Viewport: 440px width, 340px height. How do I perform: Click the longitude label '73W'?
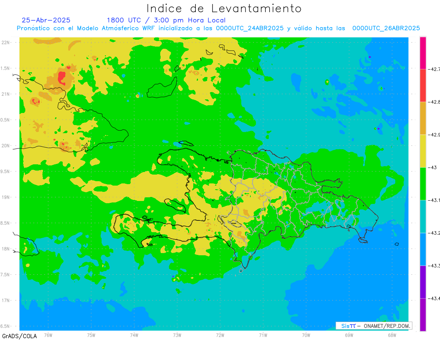pos(177,335)
